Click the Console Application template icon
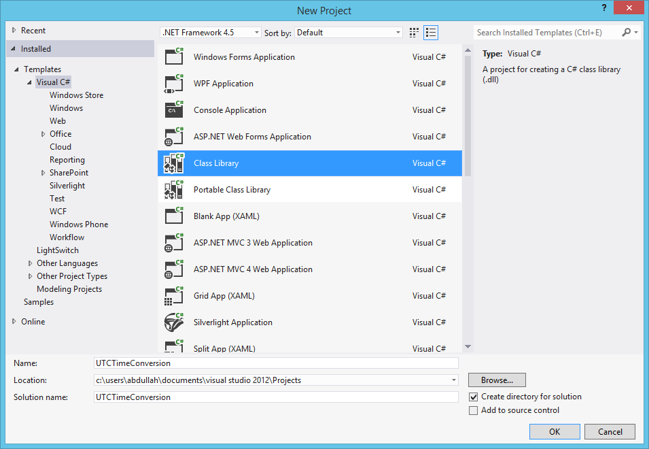This screenshot has height=449, width=649. tap(174, 110)
